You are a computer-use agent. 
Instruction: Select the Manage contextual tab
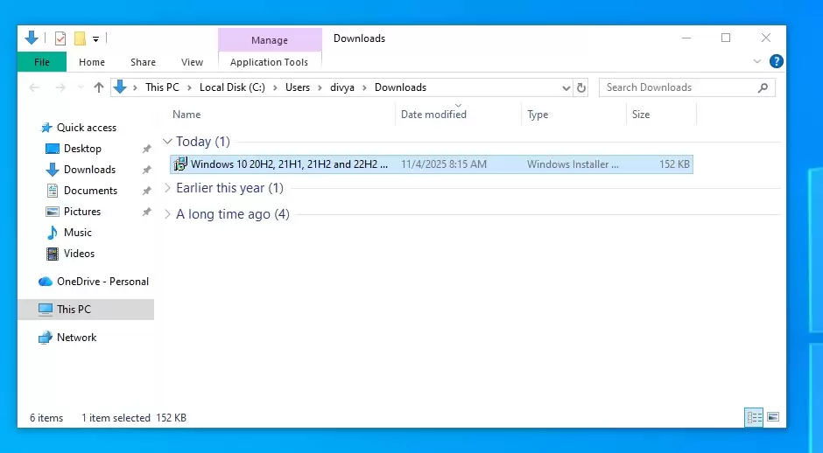click(x=270, y=40)
